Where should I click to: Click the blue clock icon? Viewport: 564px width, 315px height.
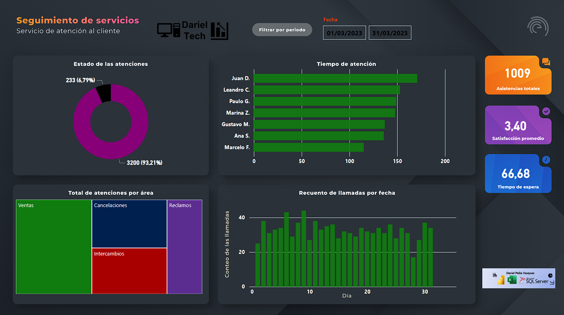point(546,160)
